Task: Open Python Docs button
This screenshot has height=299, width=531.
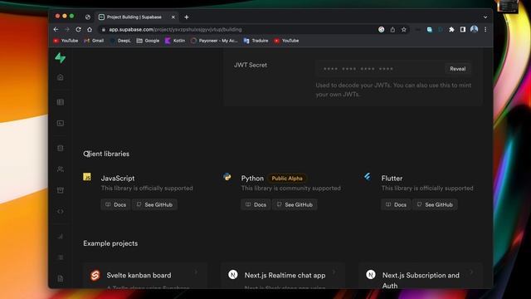Action: click(256, 205)
